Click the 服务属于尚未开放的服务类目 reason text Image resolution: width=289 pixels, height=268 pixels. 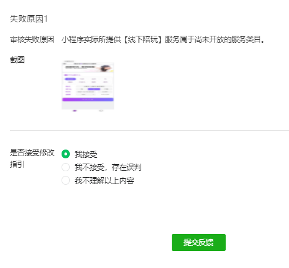(x=212, y=39)
